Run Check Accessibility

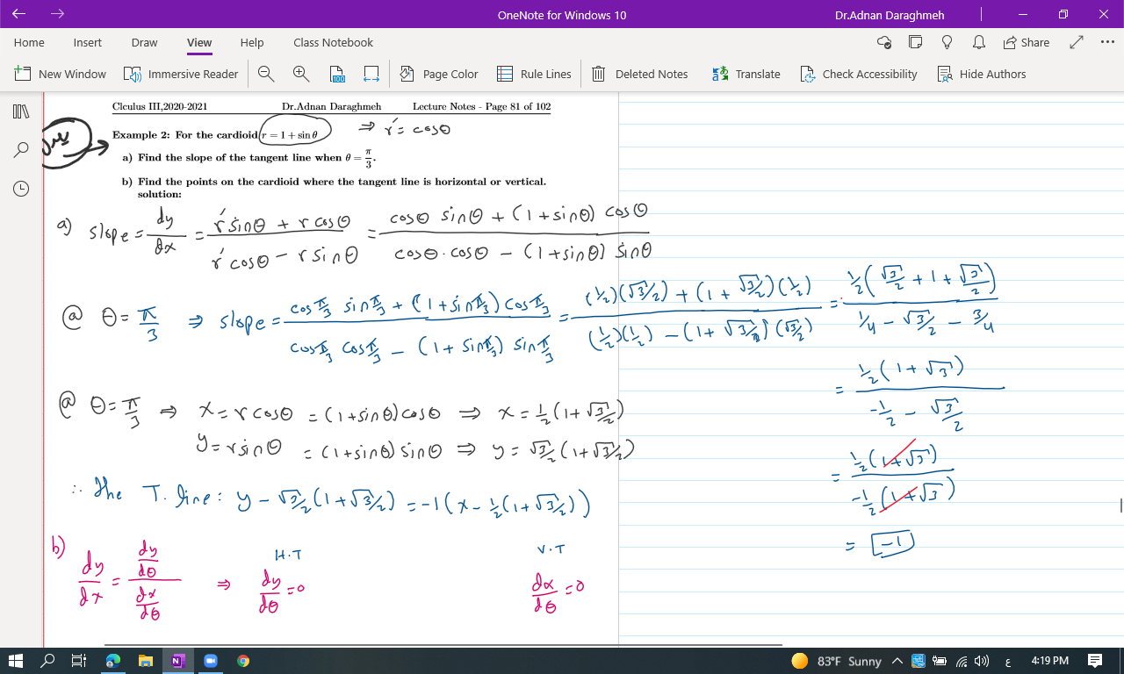(859, 74)
